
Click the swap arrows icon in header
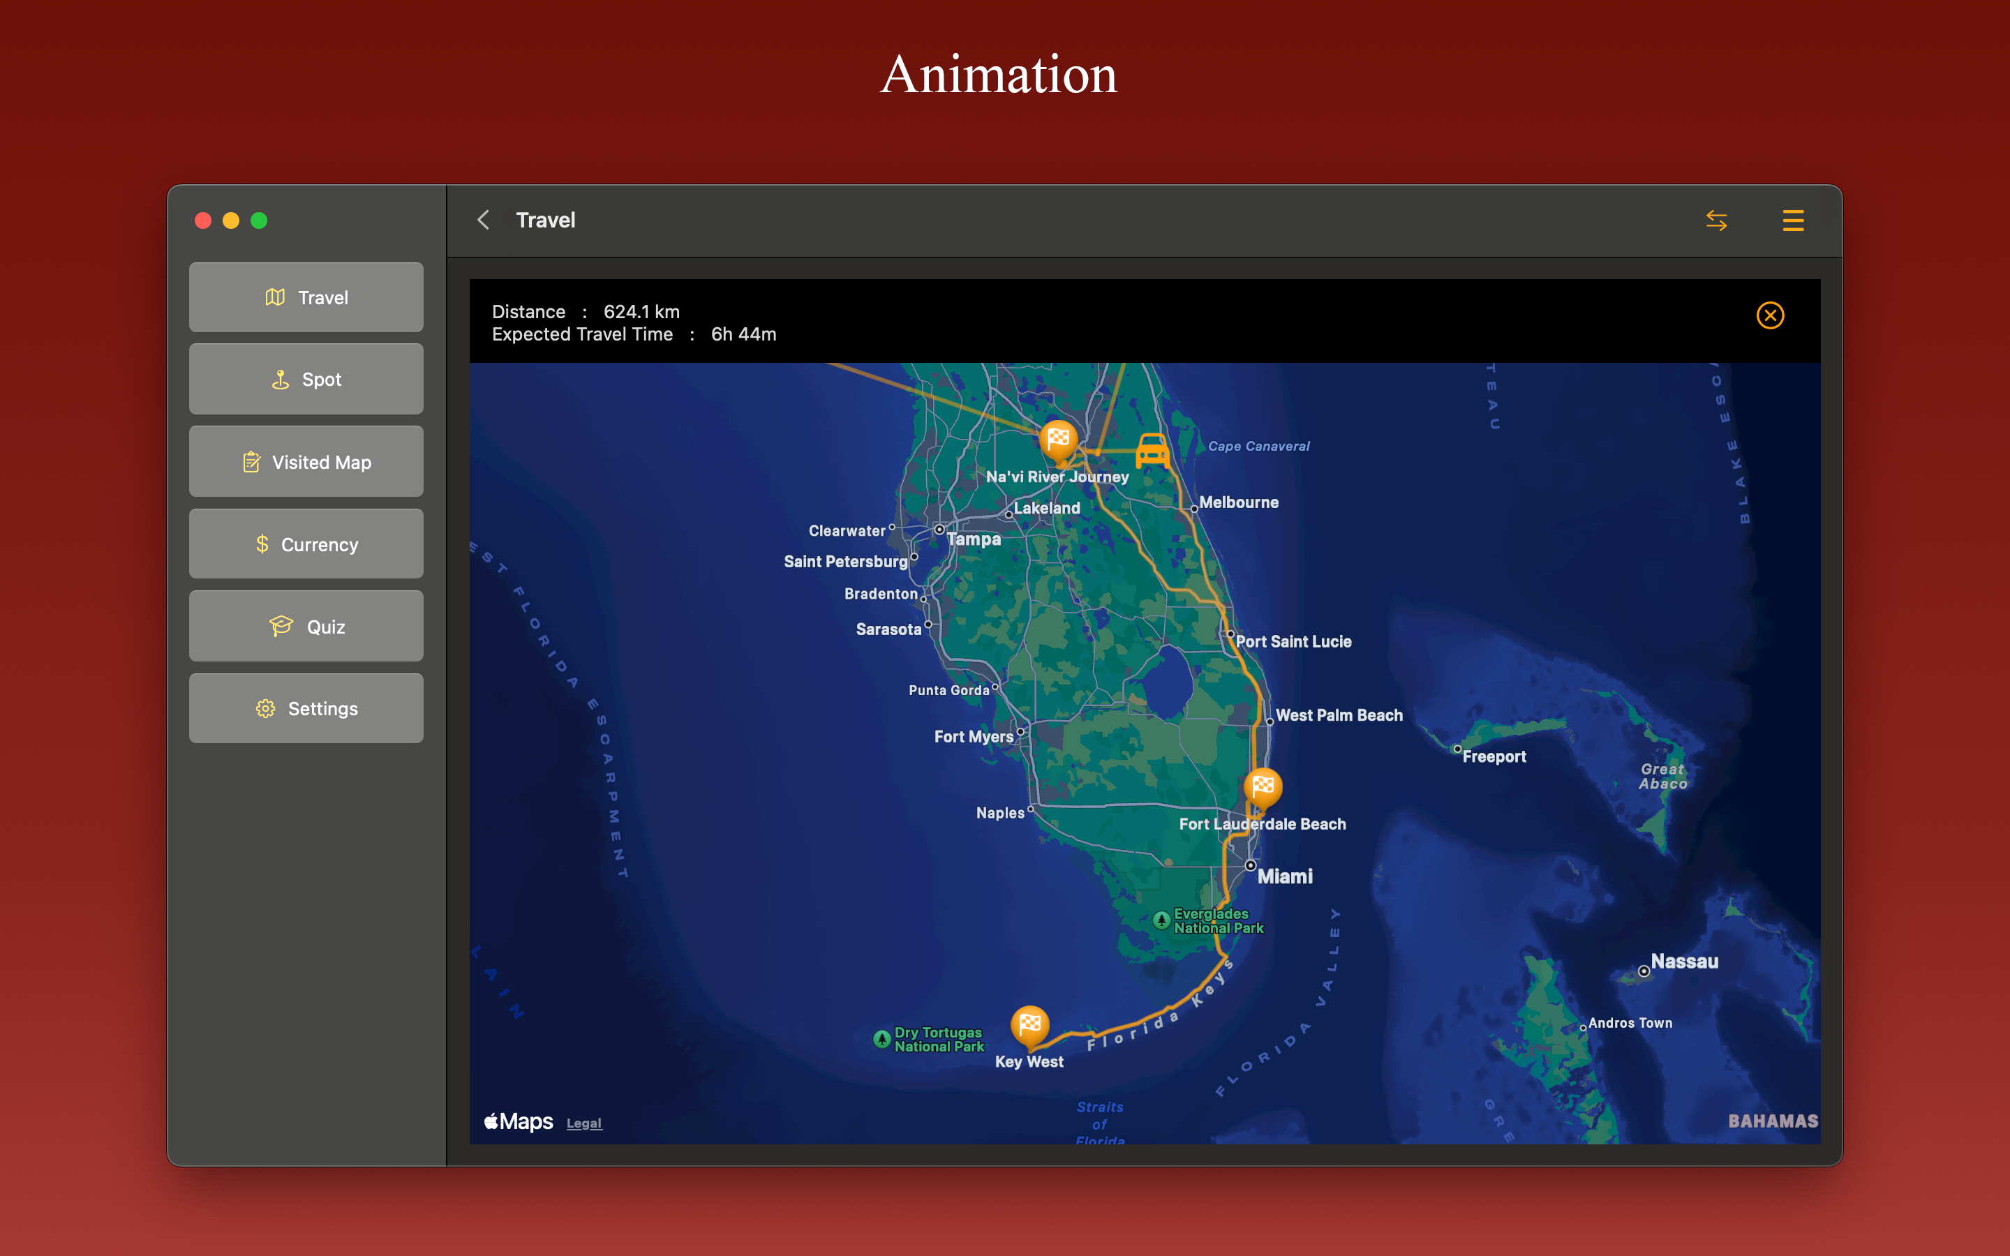pyautogui.click(x=1716, y=220)
